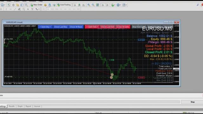The height and width of the screenshot is (114, 203).
Task: Click the Stop Next Cycle button
Action: tap(139, 27)
